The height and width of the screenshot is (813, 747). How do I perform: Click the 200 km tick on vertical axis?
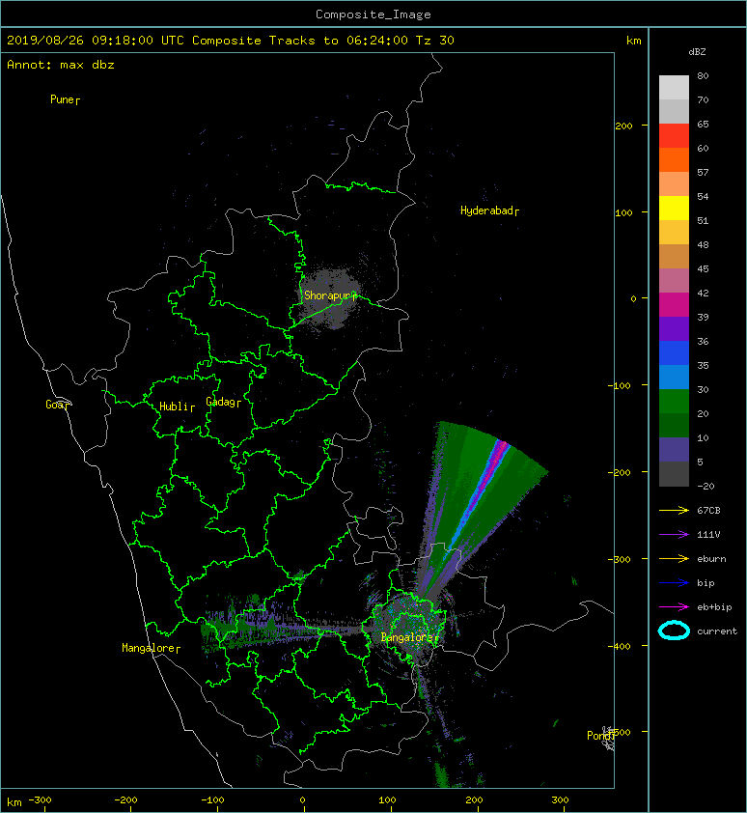624,126
